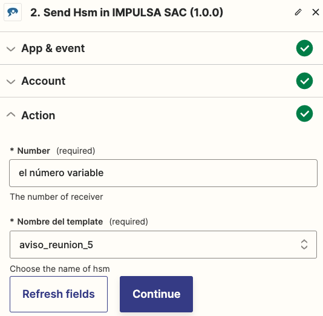Click the Account section green checkmark
The image size is (323, 316).
[x=304, y=81]
